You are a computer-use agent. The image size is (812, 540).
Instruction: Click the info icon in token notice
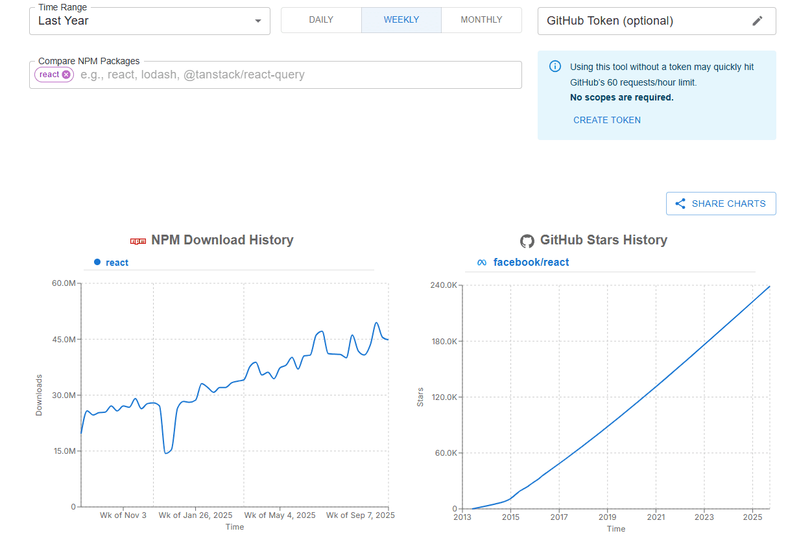(555, 66)
